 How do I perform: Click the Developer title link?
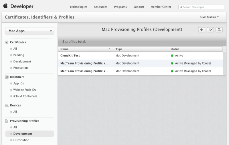[22, 6]
